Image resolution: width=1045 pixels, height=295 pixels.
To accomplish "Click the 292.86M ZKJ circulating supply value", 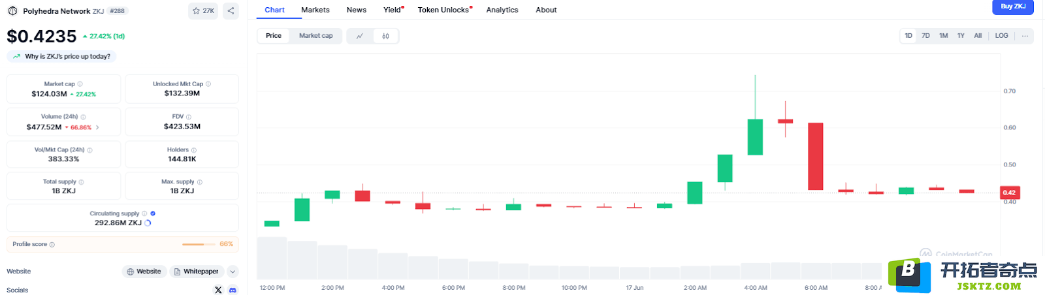I will point(118,223).
